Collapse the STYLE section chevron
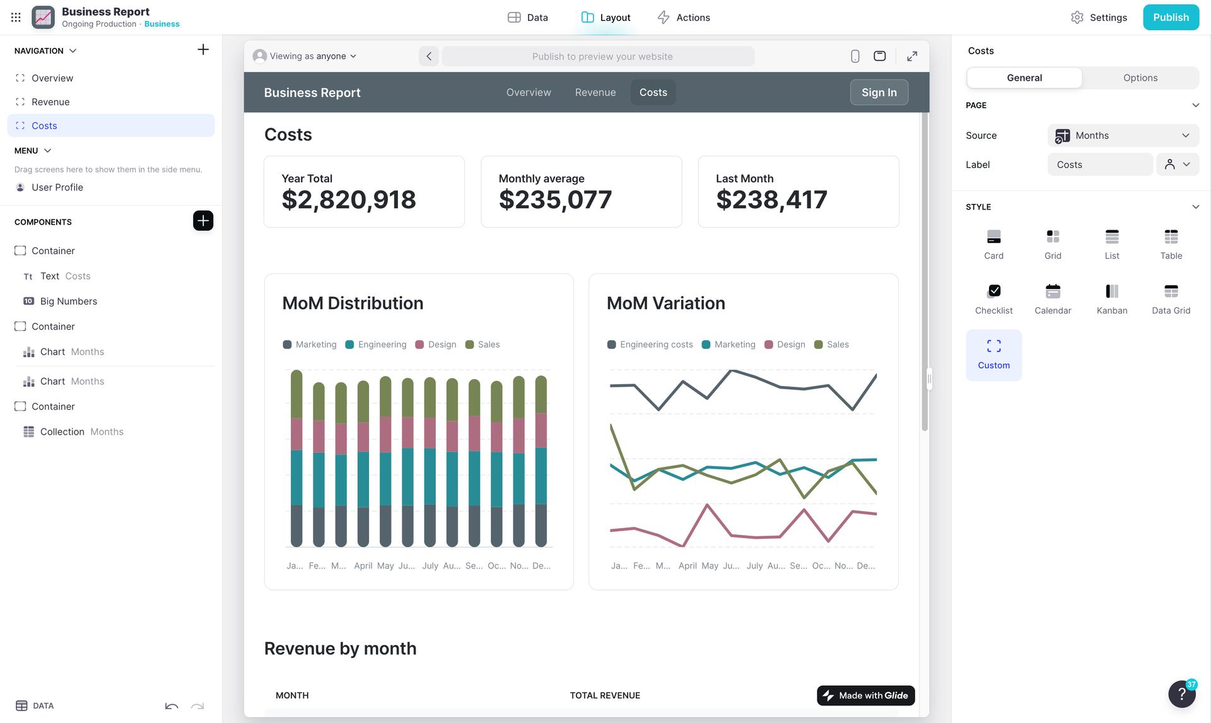 pyautogui.click(x=1195, y=207)
